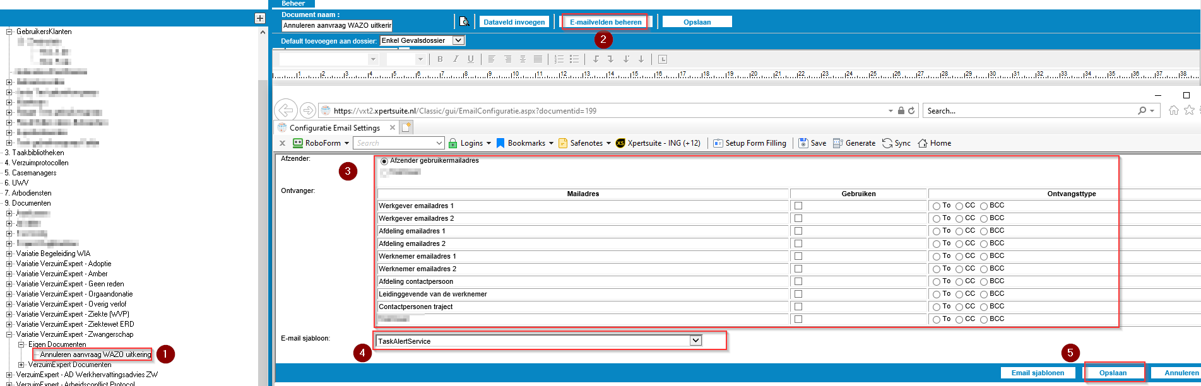
Task: Click the Email sjablonen button
Action: (1038, 373)
